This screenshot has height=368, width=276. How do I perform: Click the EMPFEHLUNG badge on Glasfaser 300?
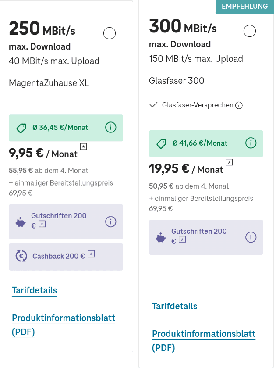[244, 7]
